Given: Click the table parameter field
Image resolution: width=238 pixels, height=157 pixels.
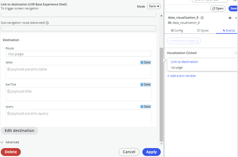Looking at the screenshot, I should (78, 72).
